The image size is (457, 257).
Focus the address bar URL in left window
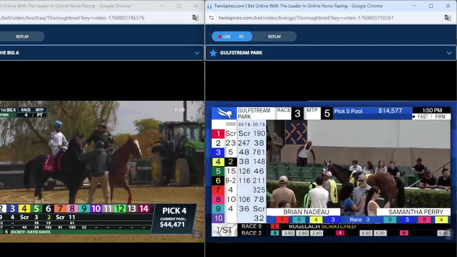click(72, 17)
